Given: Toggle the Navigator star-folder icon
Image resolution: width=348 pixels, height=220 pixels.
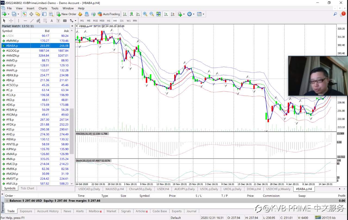Looking at the screenshot, I should (38, 14).
